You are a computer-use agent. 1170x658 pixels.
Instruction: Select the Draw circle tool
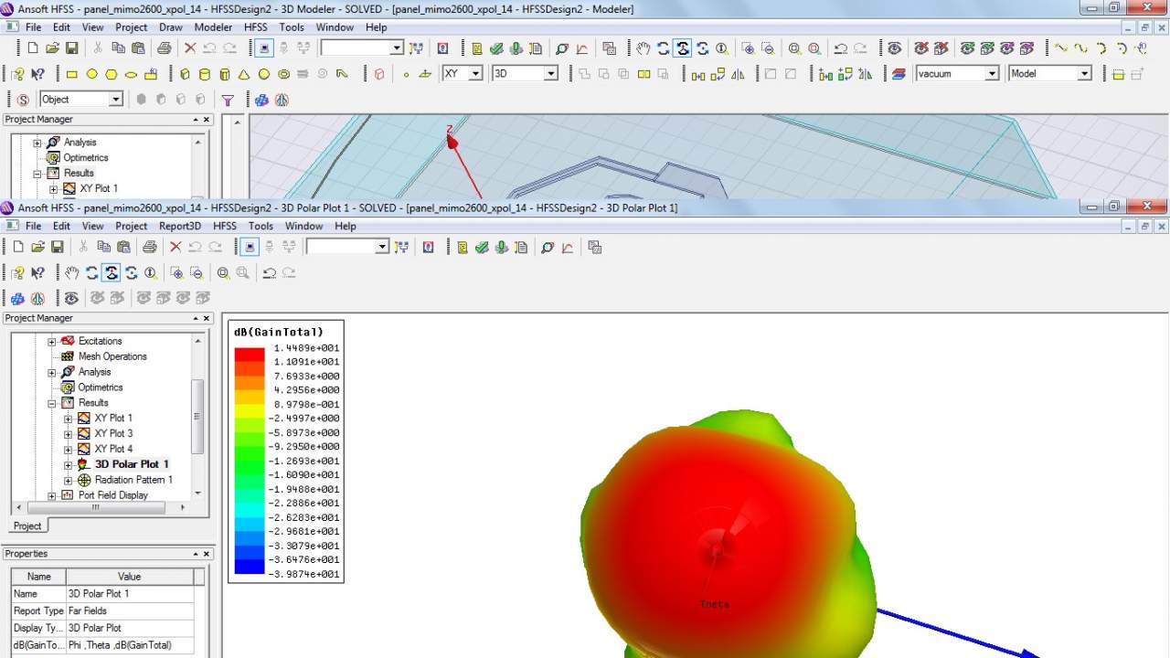91,74
